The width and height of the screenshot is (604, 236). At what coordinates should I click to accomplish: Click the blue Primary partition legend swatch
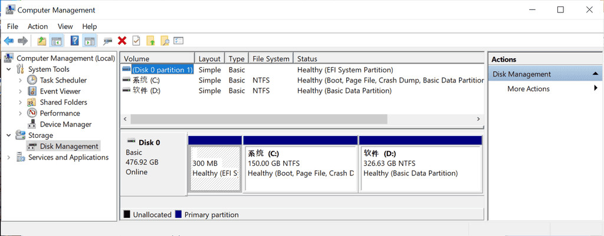(178, 214)
